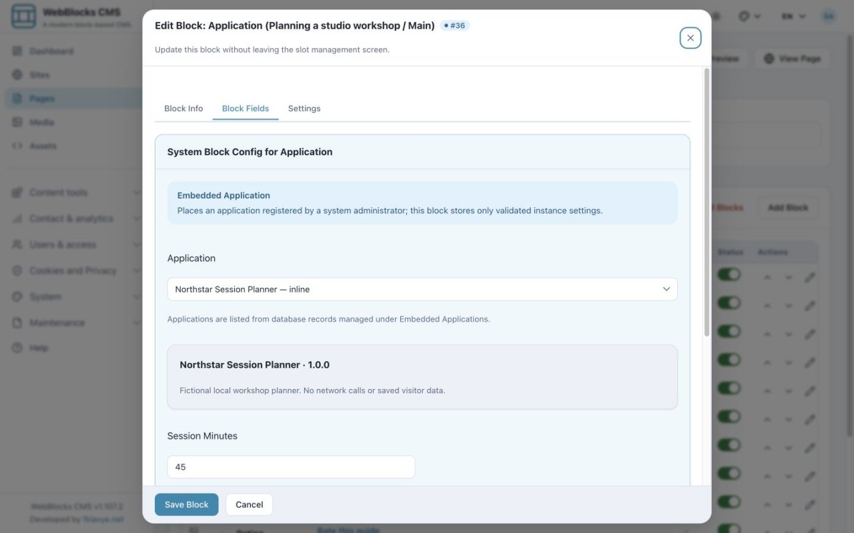Expand the Users & access chevron
Screen dimensions: 854x533
coord(137,245)
